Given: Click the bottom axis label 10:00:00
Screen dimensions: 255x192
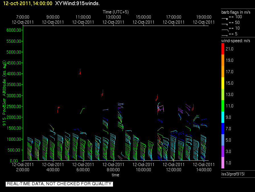Looking at the screenshot, I should (143, 170).
